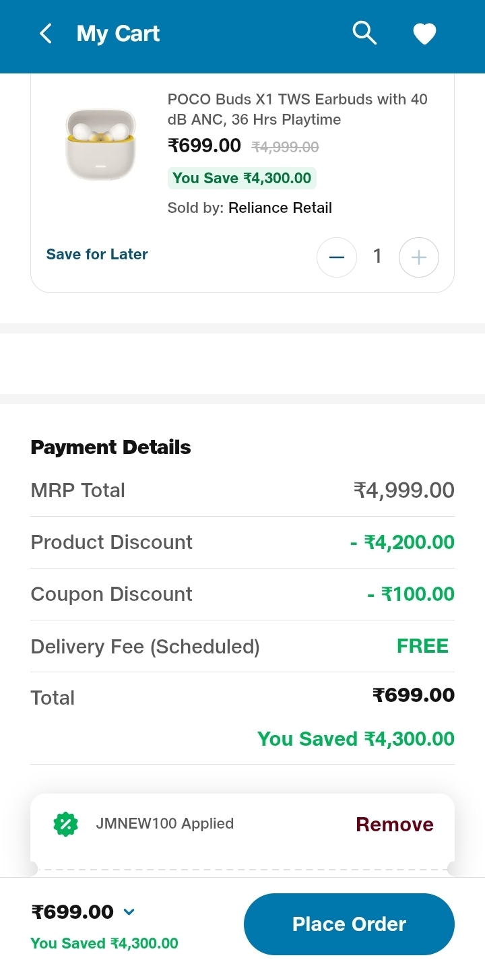The height and width of the screenshot is (964, 485).
Task: Open wishlist heart icon
Action: 424,34
